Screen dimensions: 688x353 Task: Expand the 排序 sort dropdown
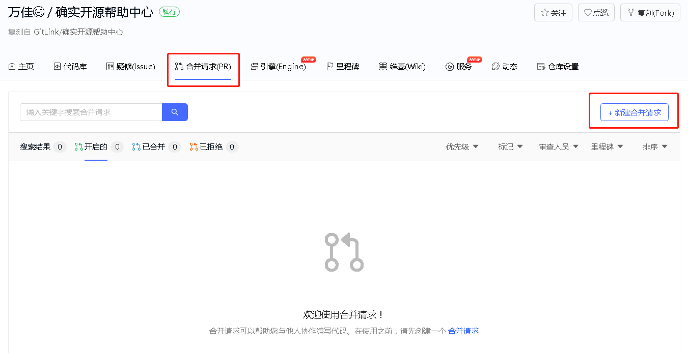655,147
